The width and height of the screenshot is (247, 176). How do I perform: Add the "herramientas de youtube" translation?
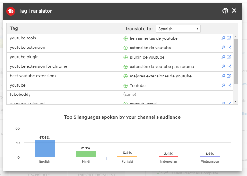pyautogui.click(x=126, y=38)
